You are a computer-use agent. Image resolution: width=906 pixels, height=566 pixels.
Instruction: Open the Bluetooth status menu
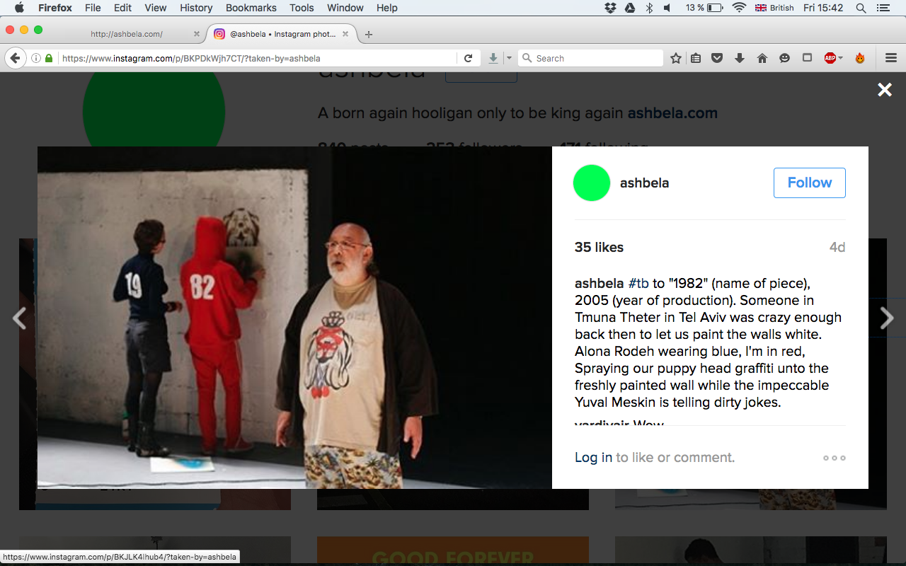[649, 8]
